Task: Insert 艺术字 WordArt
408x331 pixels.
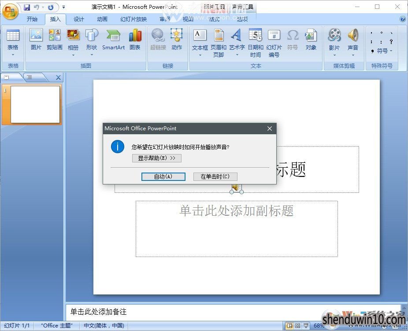Action: [237, 35]
